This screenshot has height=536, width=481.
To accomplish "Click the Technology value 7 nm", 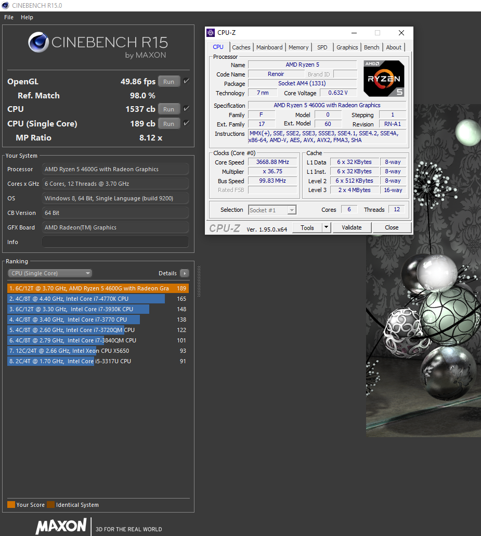I will (263, 93).
